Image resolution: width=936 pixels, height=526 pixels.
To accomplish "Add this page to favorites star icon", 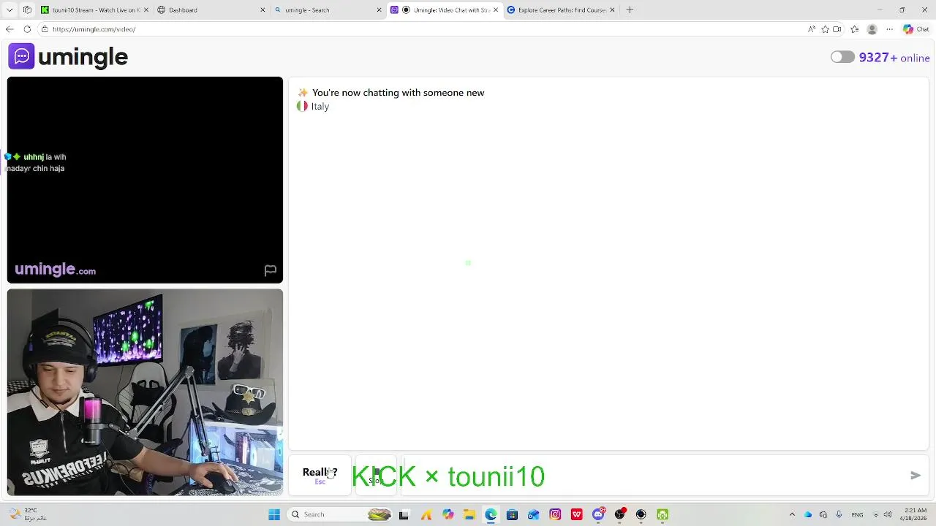I will [825, 29].
